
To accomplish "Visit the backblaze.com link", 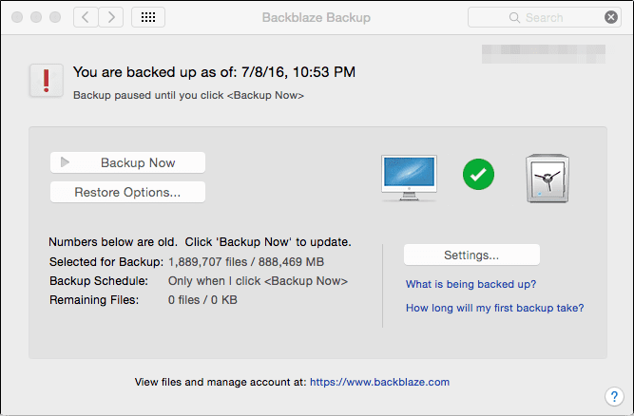I will [379, 382].
